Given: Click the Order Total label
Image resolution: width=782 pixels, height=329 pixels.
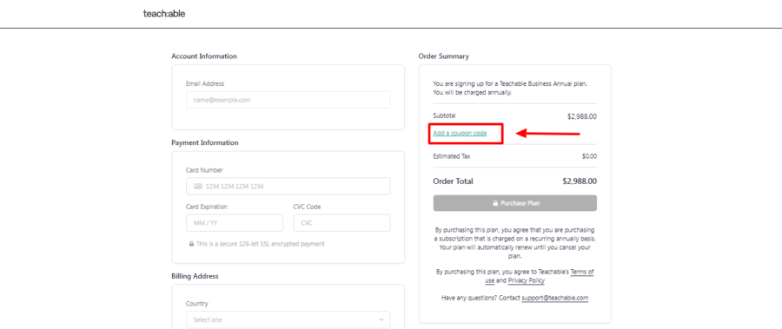Looking at the screenshot, I should [454, 181].
